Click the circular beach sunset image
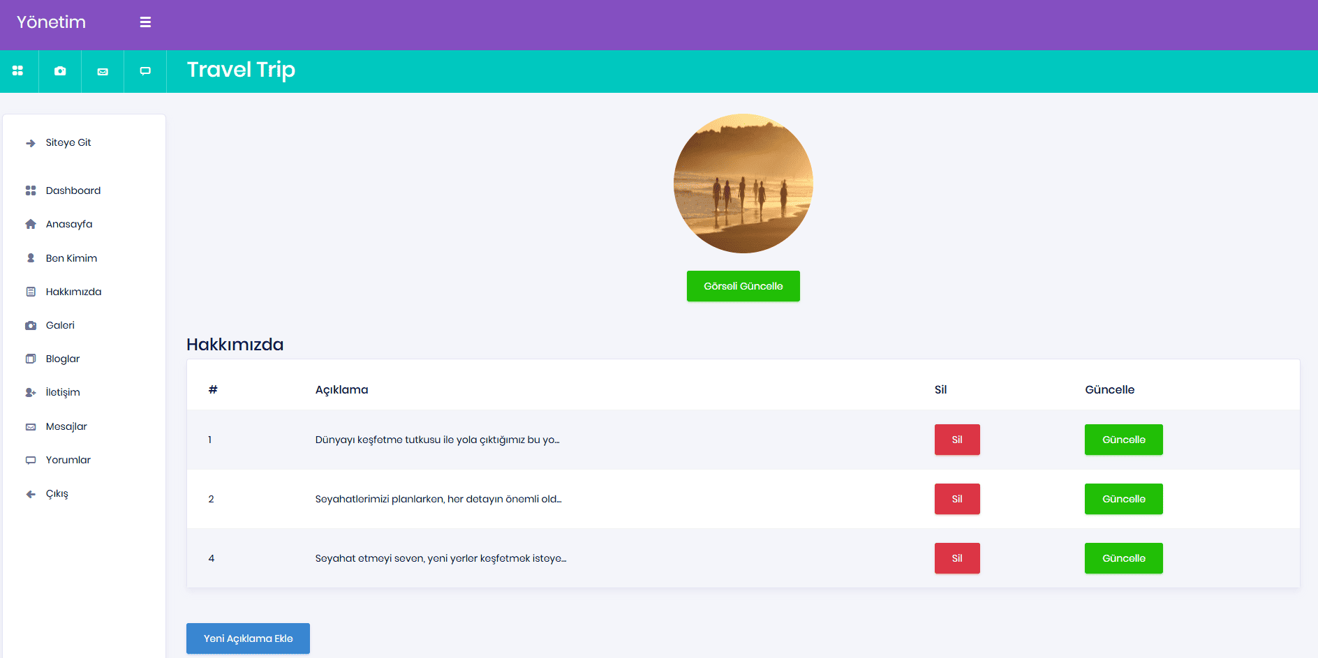 click(x=743, y=184)
